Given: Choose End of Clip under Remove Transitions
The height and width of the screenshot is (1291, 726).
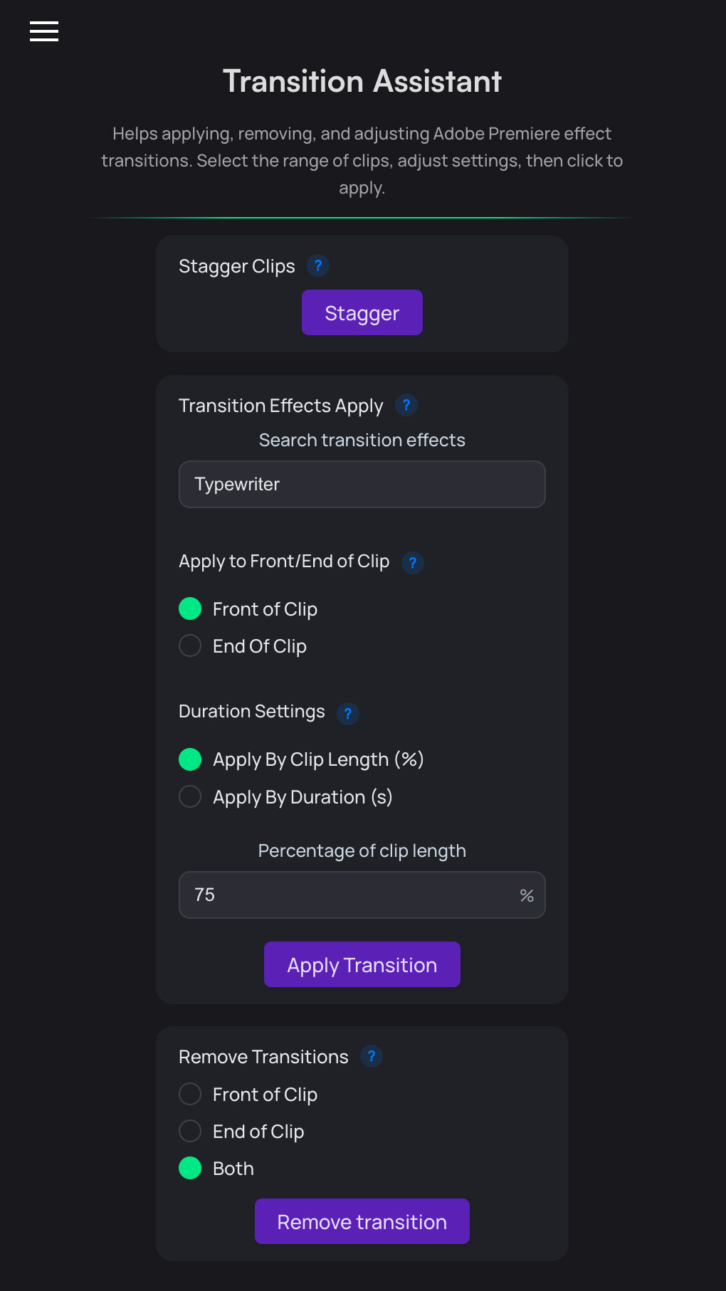Looking at the screenshot, I should coord(190,1131).
